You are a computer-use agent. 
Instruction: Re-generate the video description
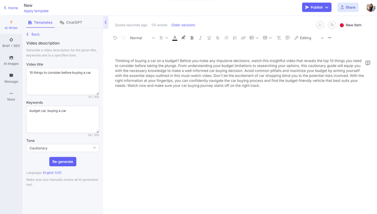click(63, 162)
